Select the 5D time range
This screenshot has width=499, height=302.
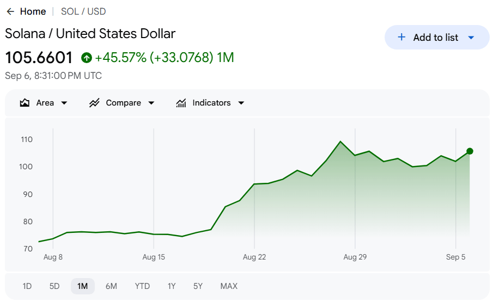(54, 286)
